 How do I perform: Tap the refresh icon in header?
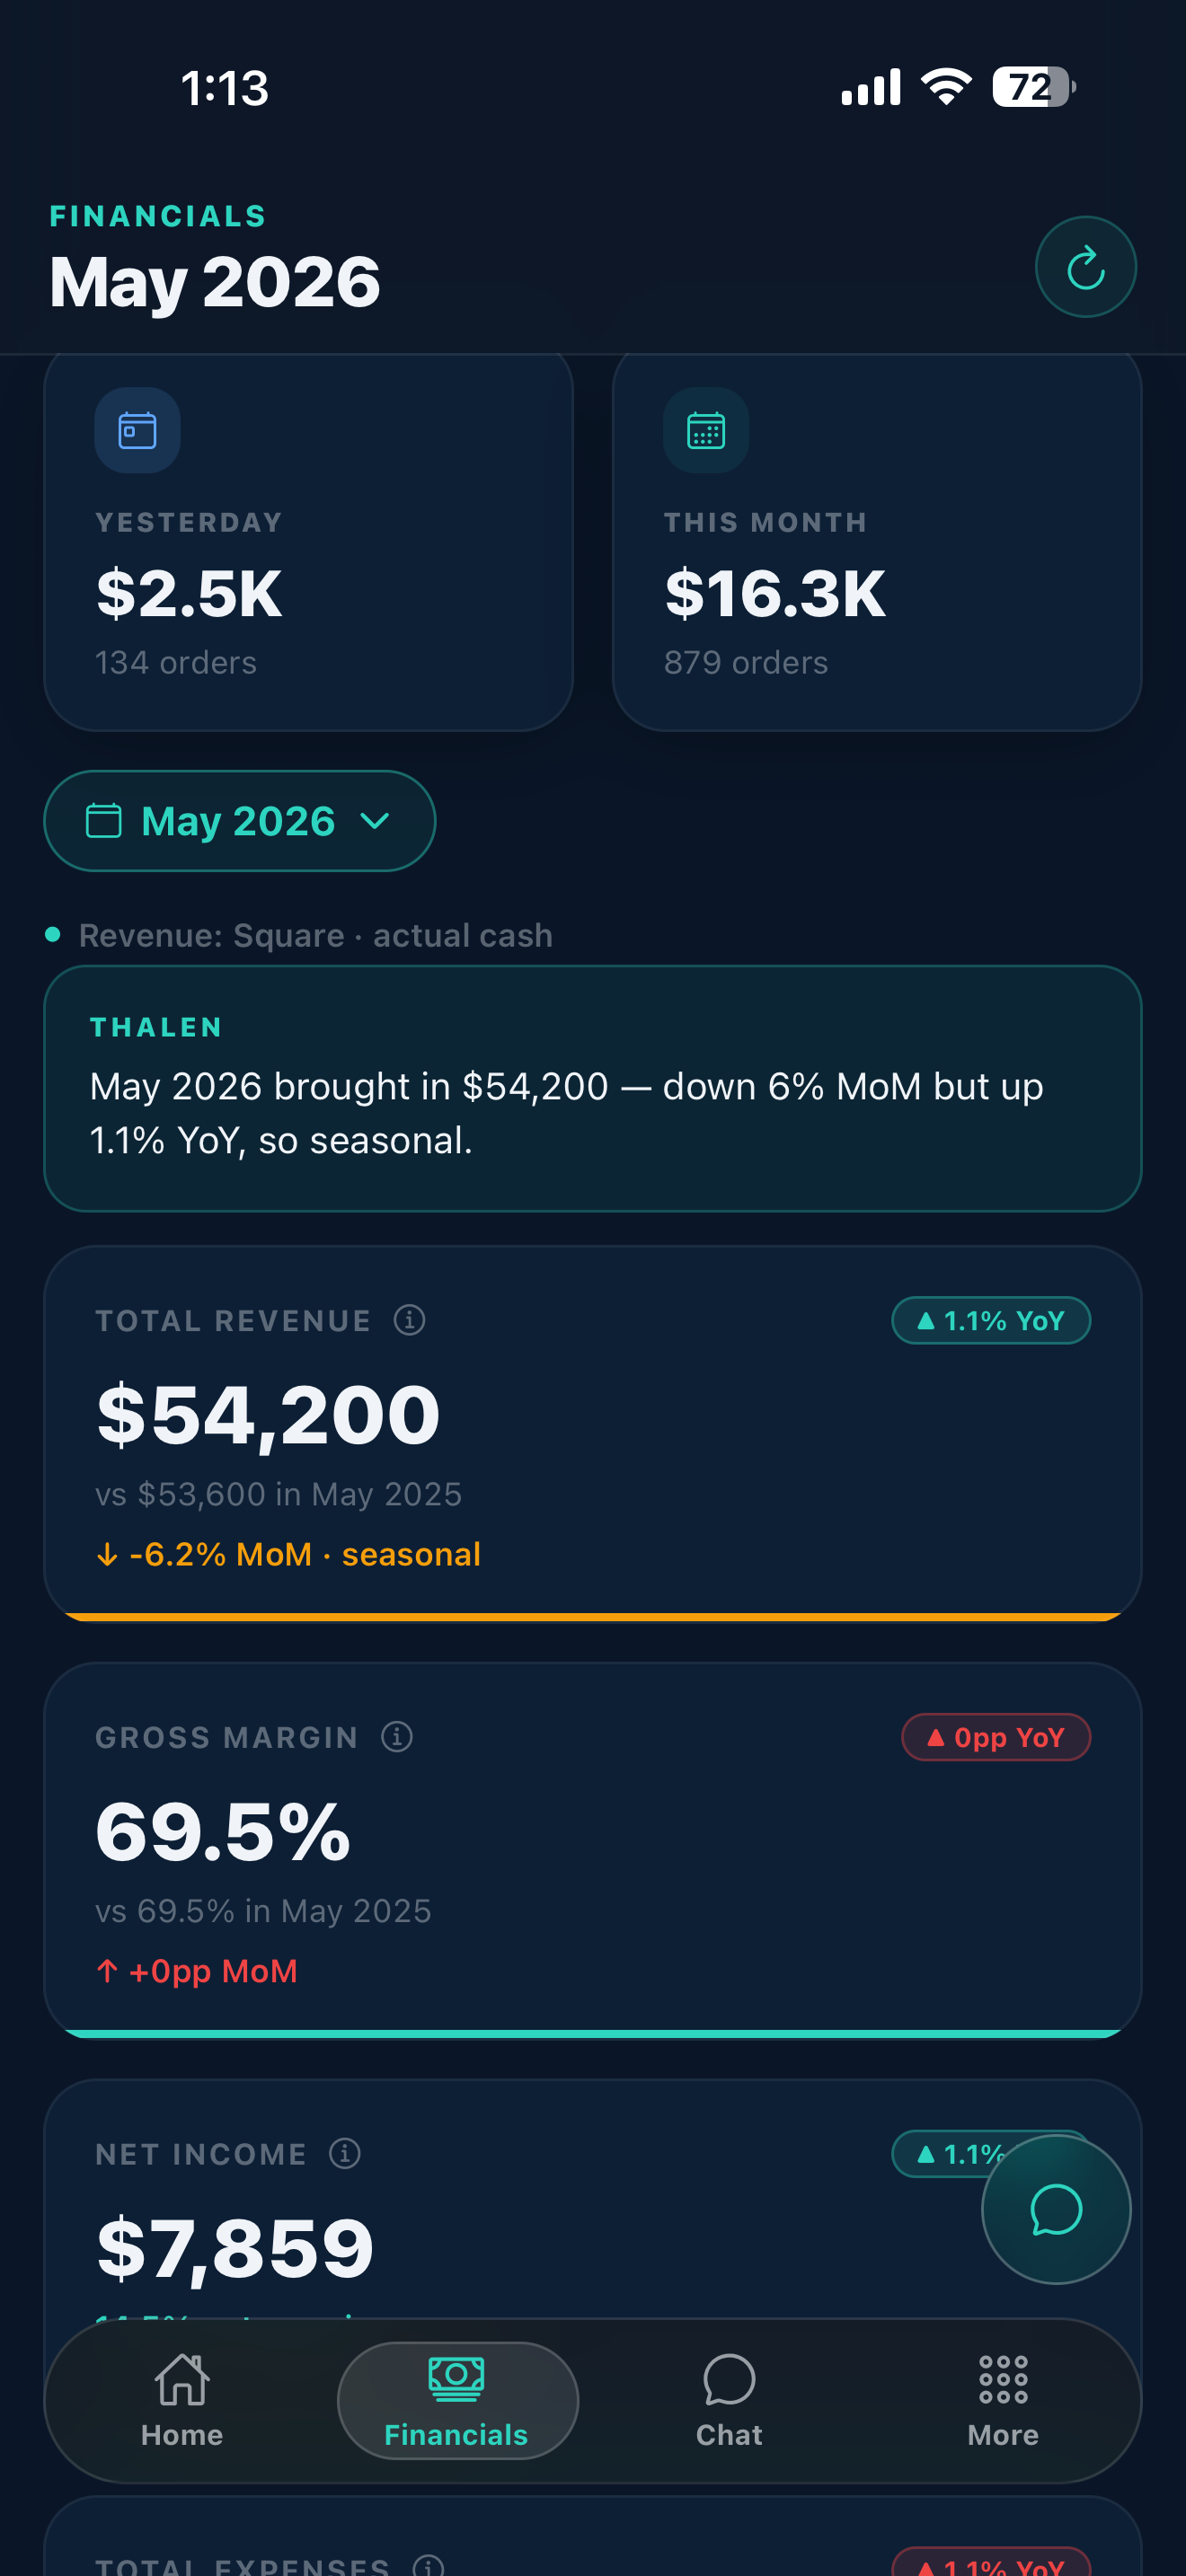[1085, 267]
